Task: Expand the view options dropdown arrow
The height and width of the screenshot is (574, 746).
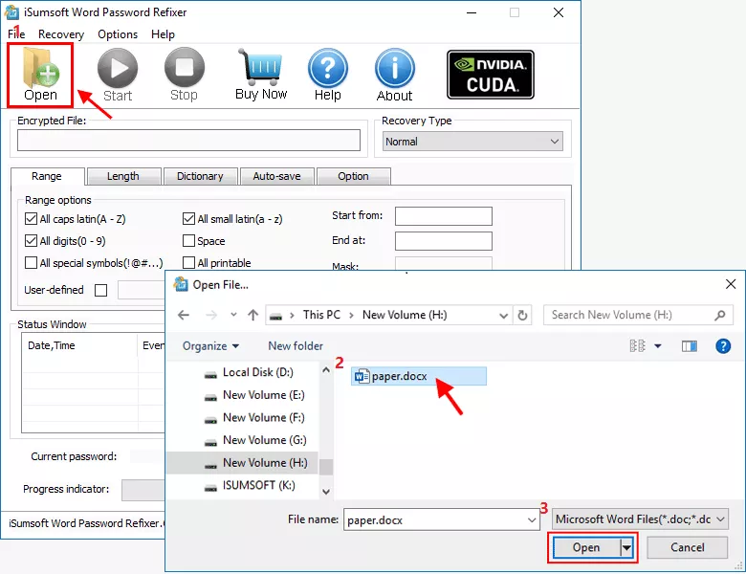Action: [x=657, y=346]
